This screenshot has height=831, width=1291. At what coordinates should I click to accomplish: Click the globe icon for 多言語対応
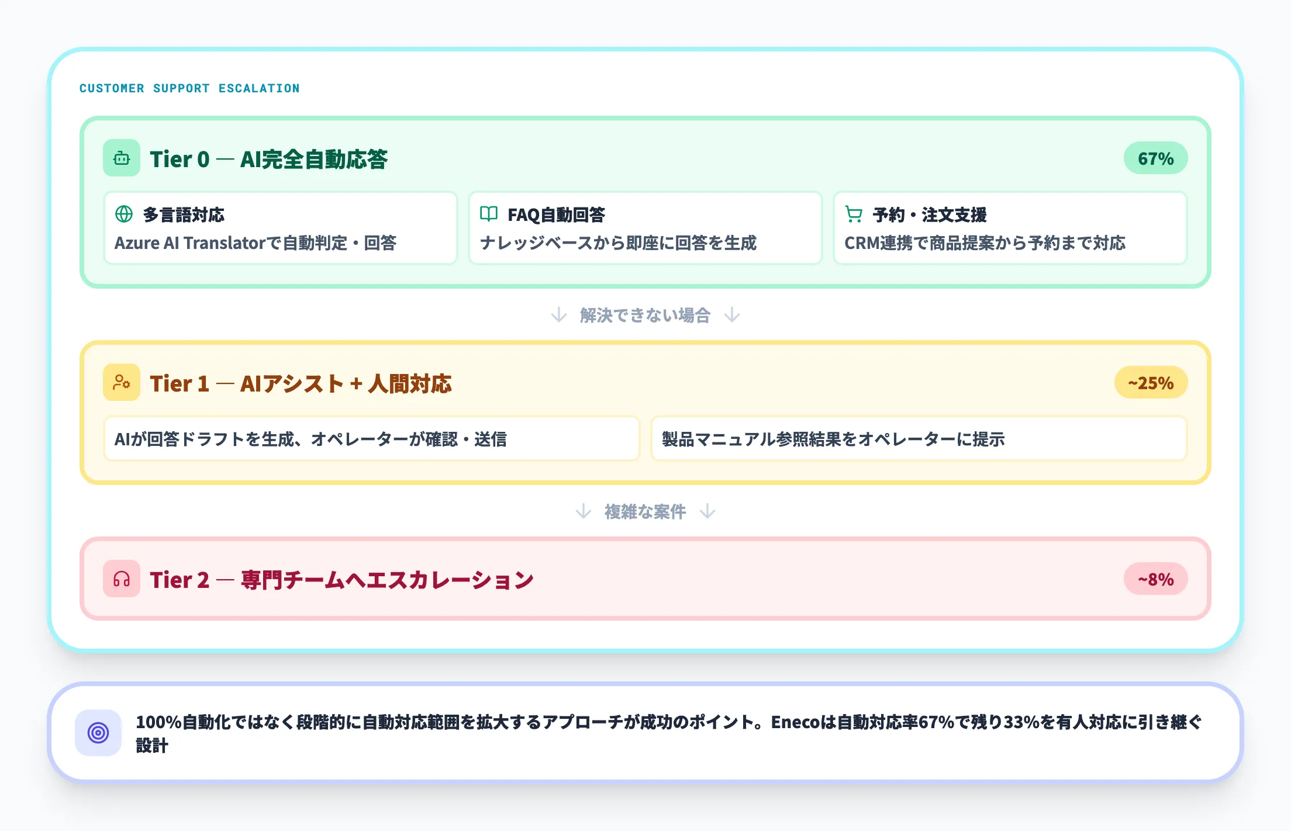[124, 215]
